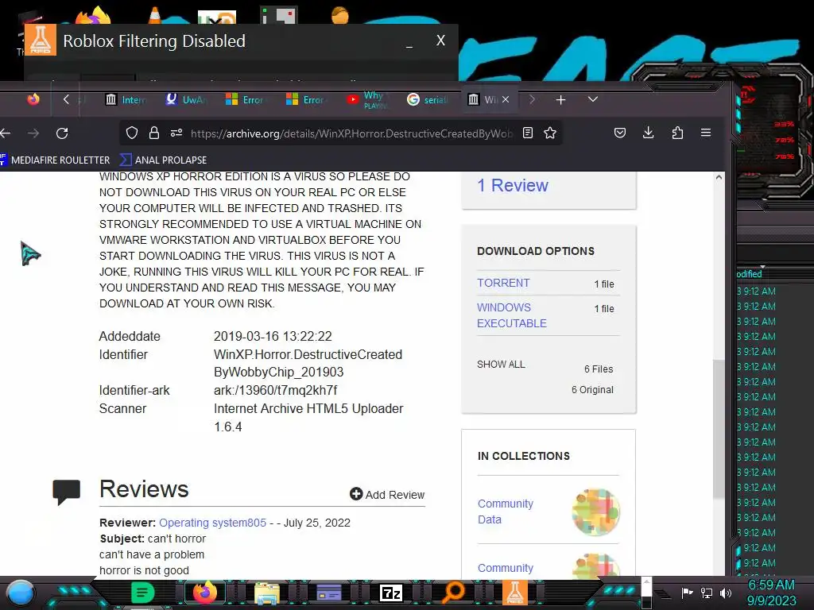The width and height of the screenshot is (814, 610).
Task: Expand the list all tabs dropdown
Action: [x=593, y=99]
